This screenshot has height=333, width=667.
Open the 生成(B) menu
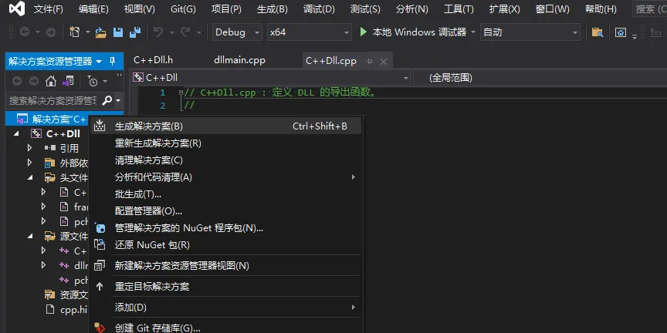coord(273,9)
